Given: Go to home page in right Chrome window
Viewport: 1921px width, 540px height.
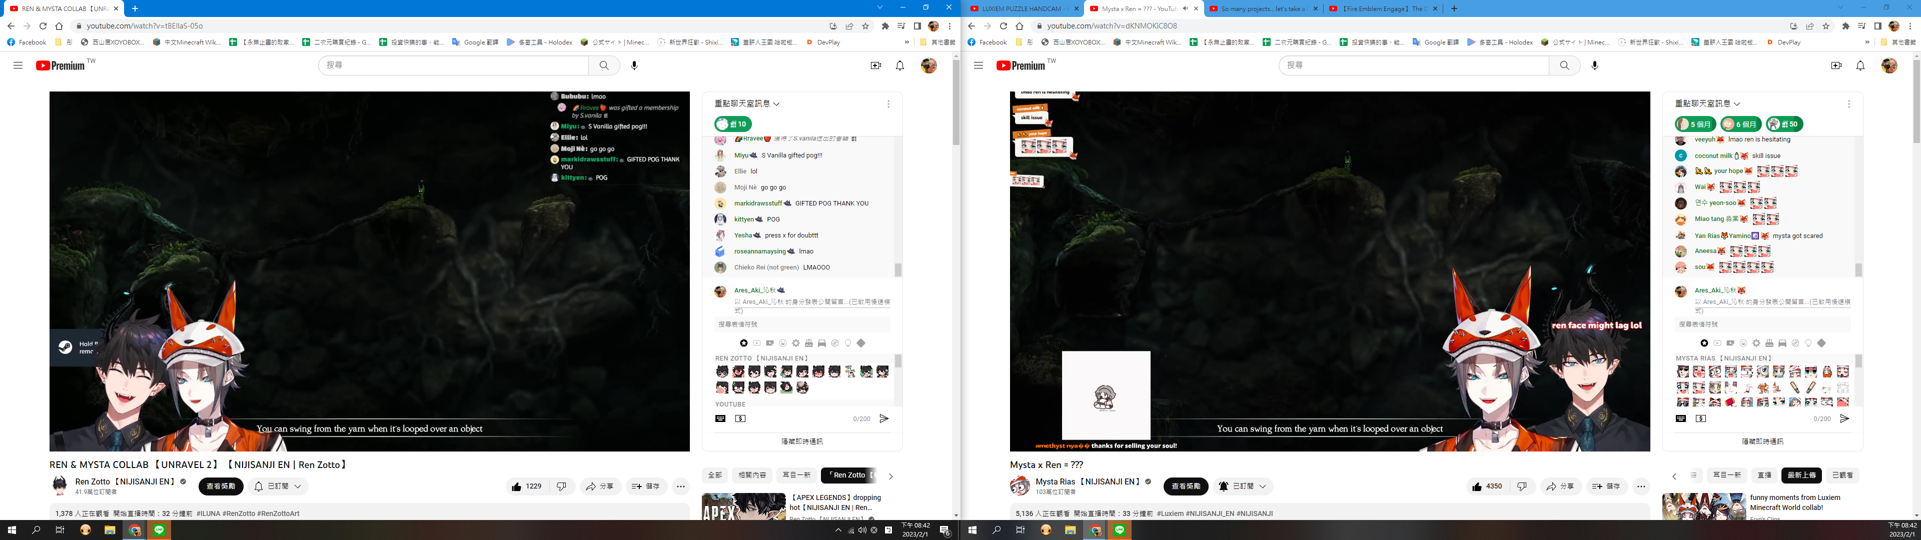Looking at the screenshot, I should (1020, 26).
